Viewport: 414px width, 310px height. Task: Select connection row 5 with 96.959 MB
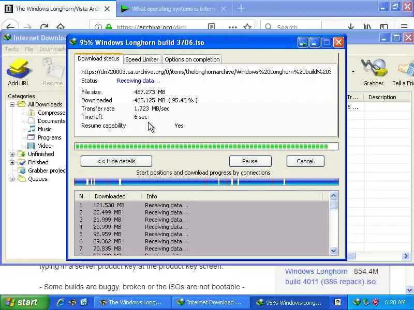[x=202, y=234]
